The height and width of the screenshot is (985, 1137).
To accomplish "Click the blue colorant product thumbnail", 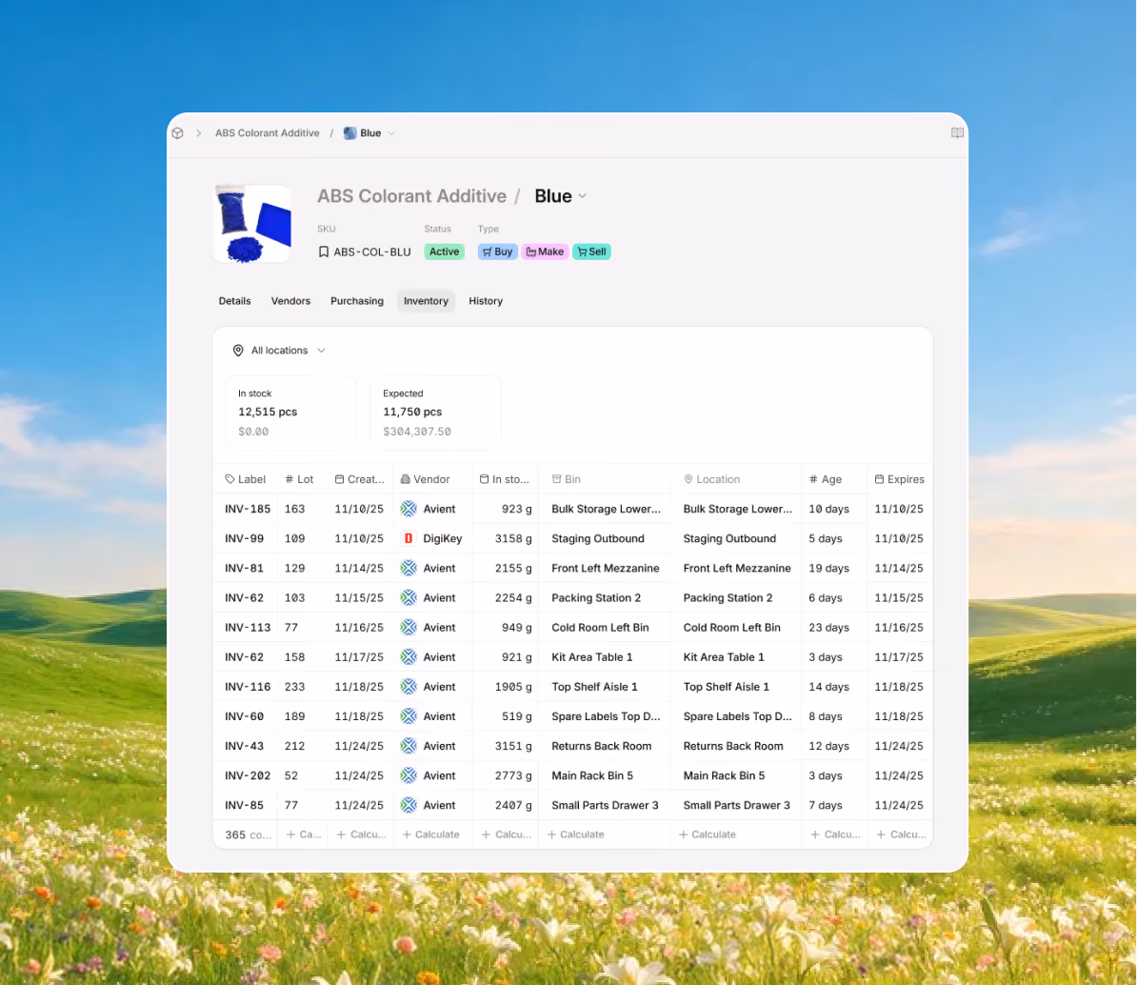I will (252, 224).
